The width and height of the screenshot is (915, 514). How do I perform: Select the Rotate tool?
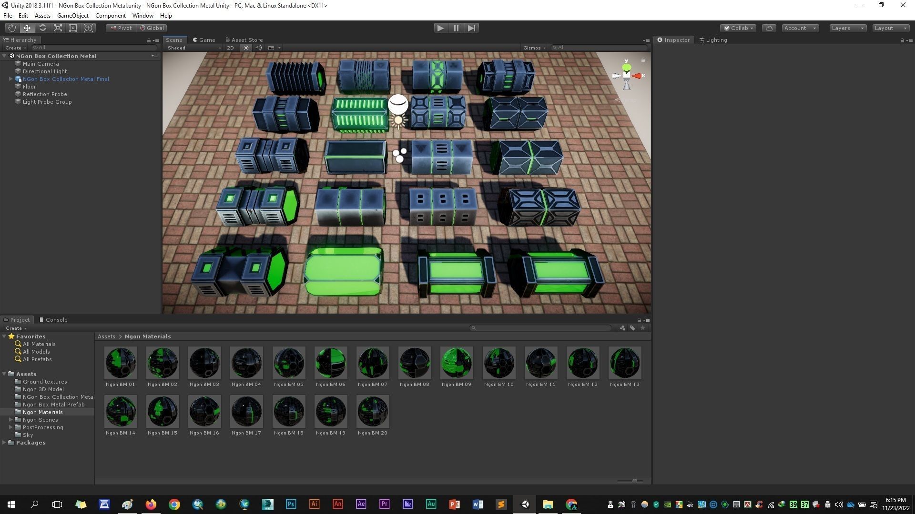pyautogui.click(x=42, y=28)
